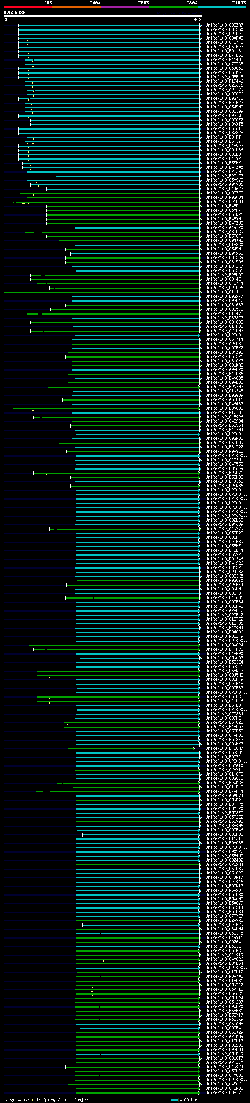The image size is (250, 1103).
Task: Select the hit label UniRef100_Q645M9
Action: tap(224, 107)
